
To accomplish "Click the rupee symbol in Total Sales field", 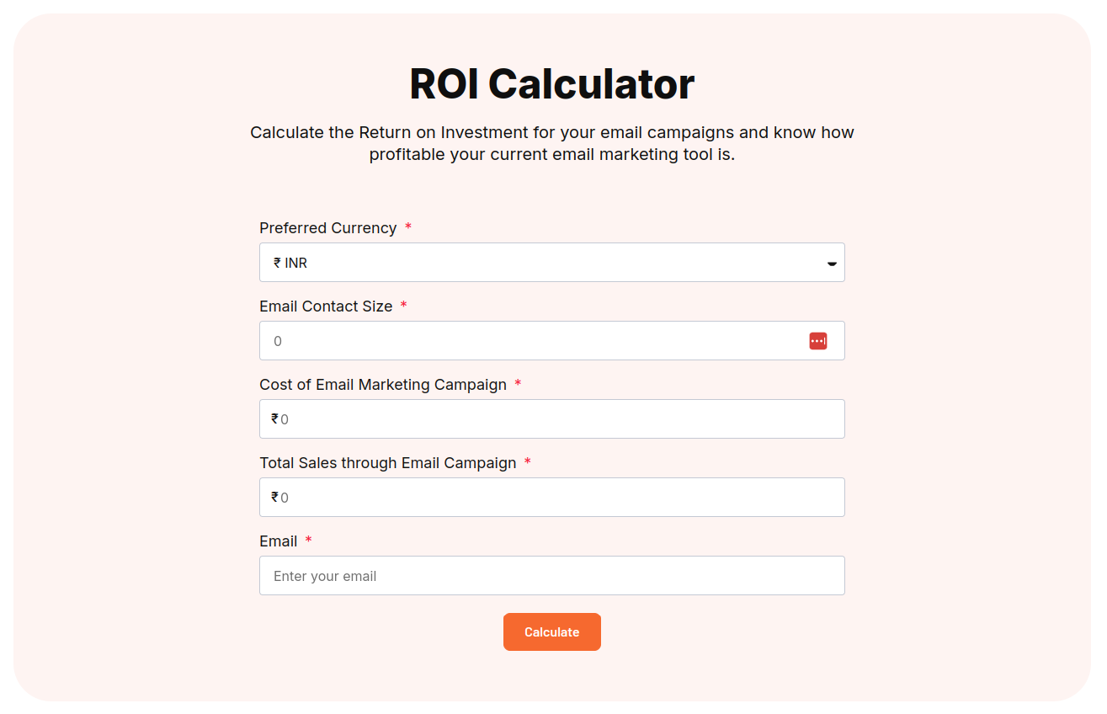I will [274, 497].
